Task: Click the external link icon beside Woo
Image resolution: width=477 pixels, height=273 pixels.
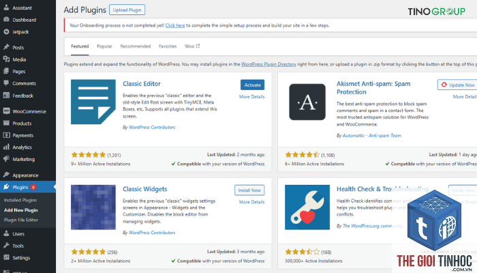Action: (198, 46)
